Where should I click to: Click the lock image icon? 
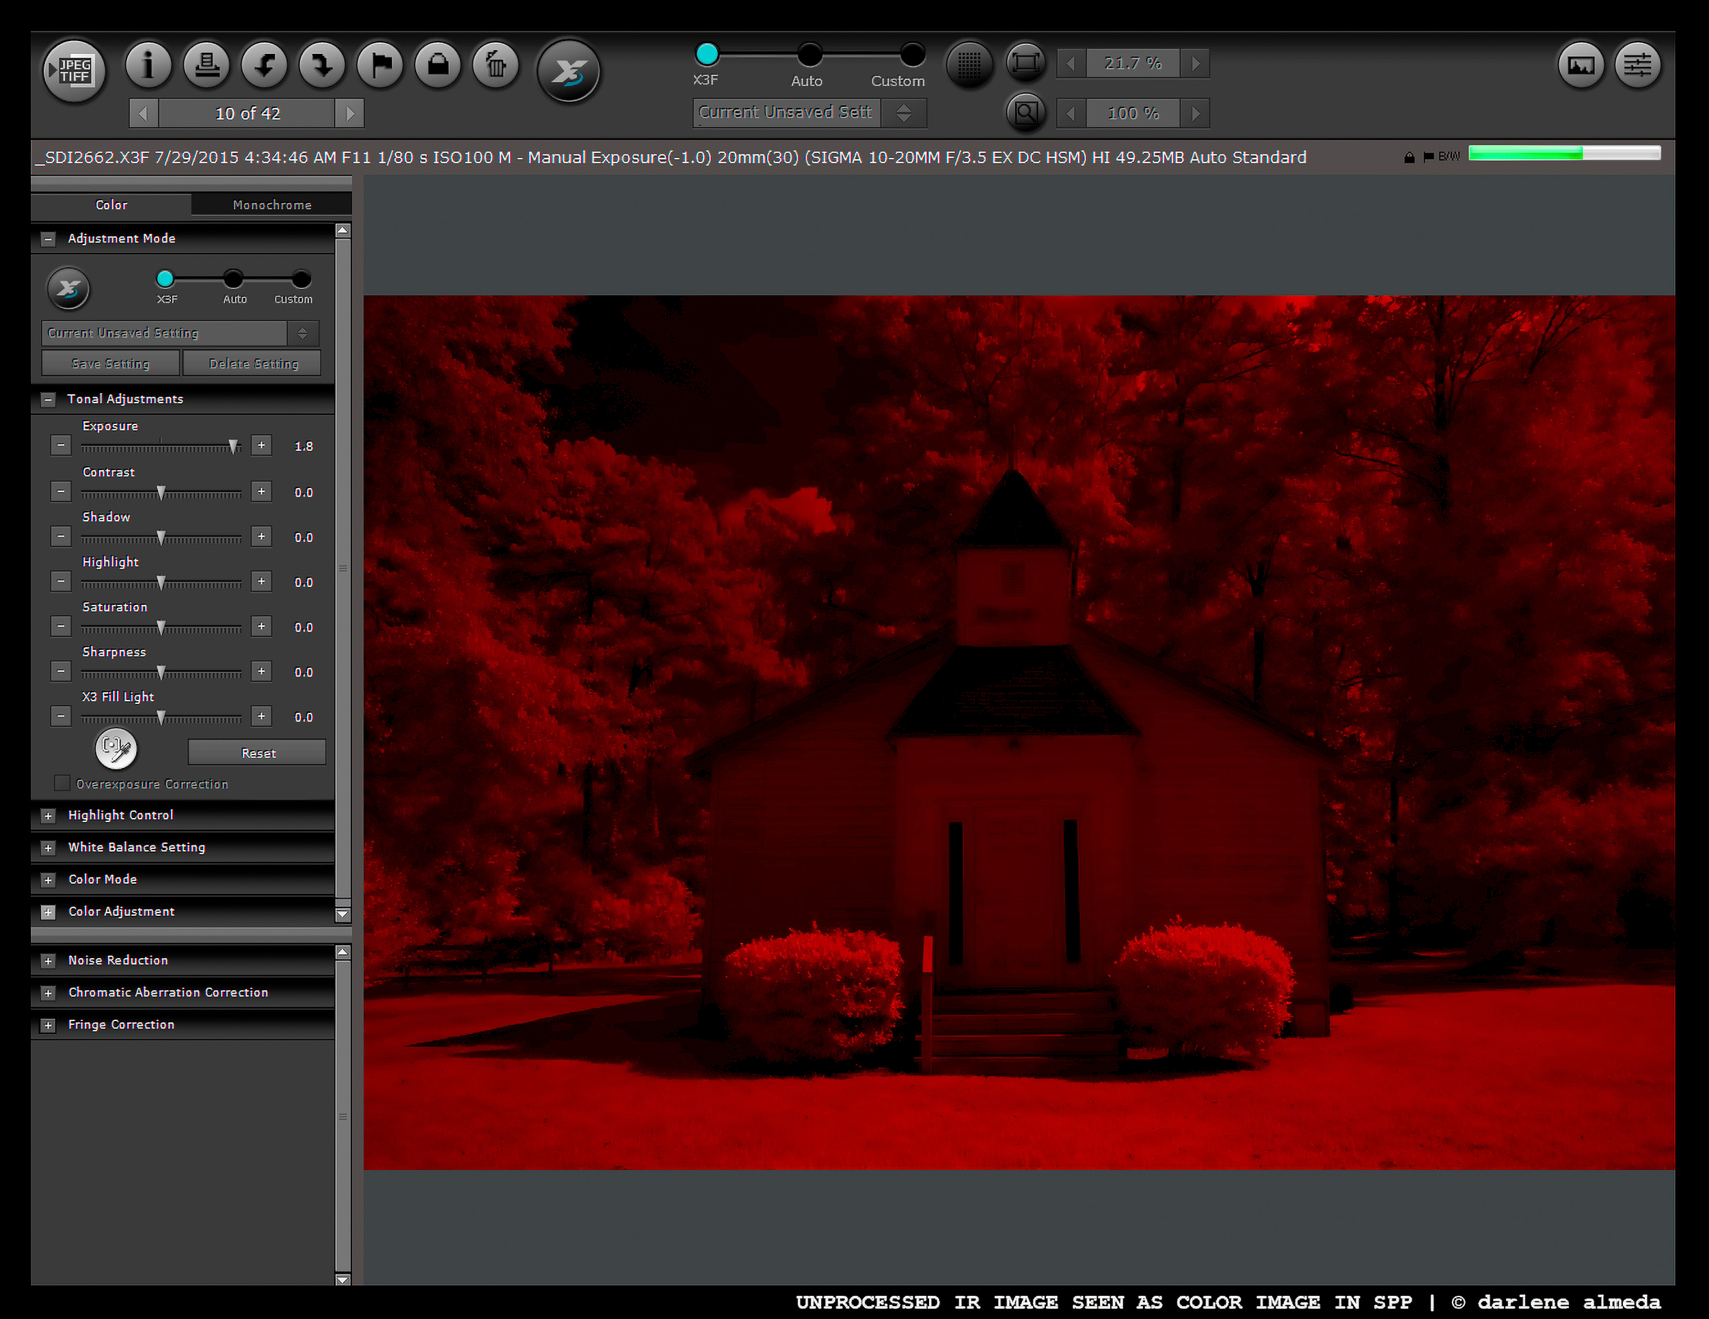tap(438, 64)
